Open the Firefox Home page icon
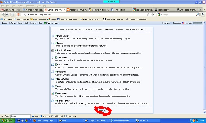This screenshot has height=123, width=206. pos(203,14)
